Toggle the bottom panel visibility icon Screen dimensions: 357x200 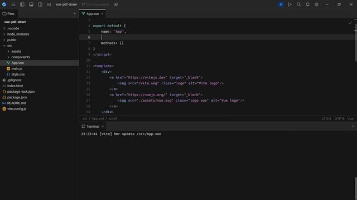[31, 4]
